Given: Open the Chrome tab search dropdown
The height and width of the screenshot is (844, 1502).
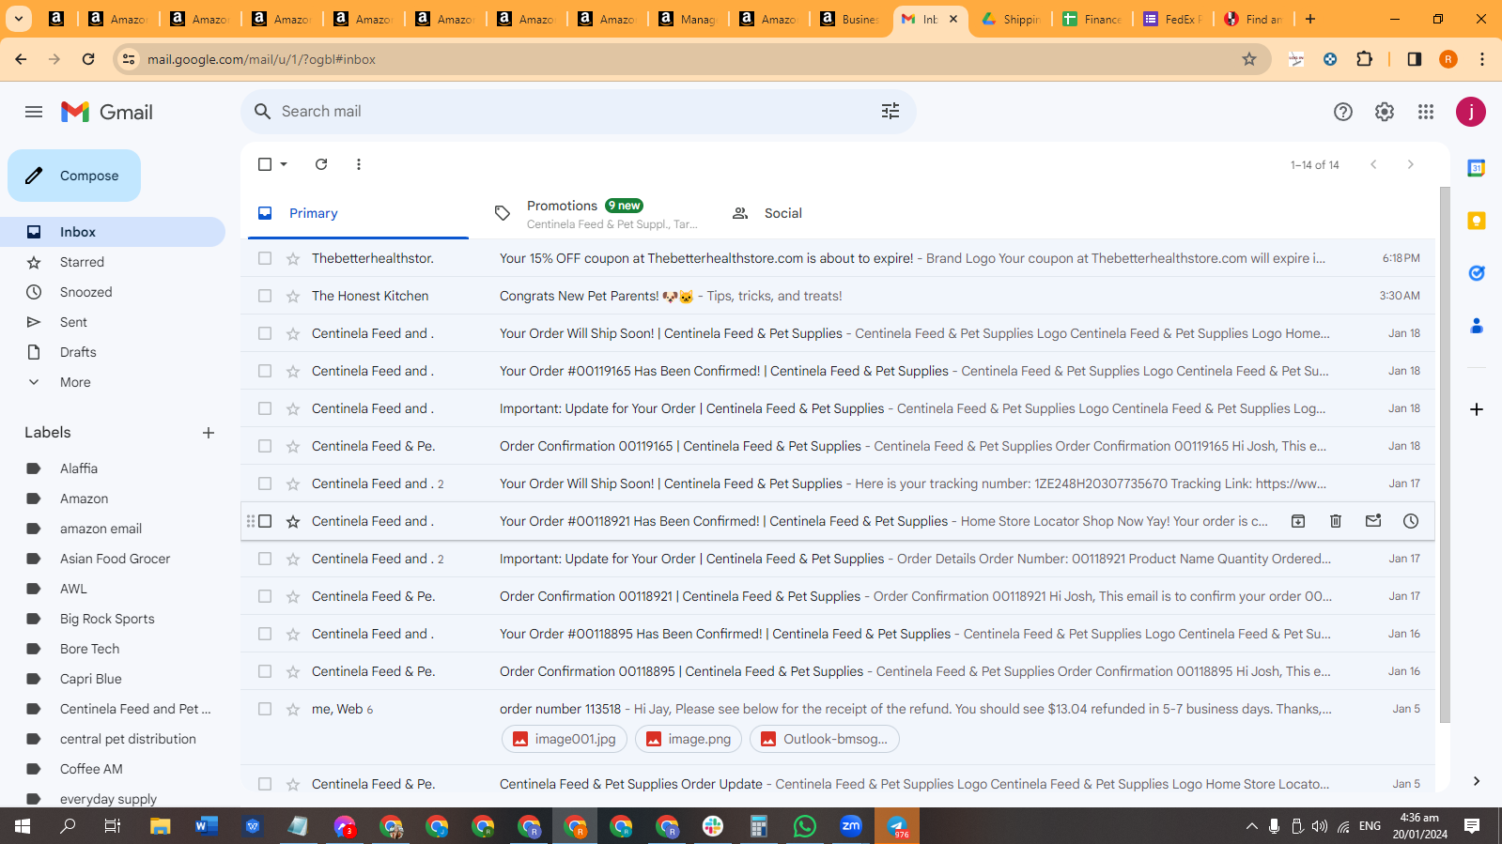Looking at the screenshot, I should [x=19, y=19].
